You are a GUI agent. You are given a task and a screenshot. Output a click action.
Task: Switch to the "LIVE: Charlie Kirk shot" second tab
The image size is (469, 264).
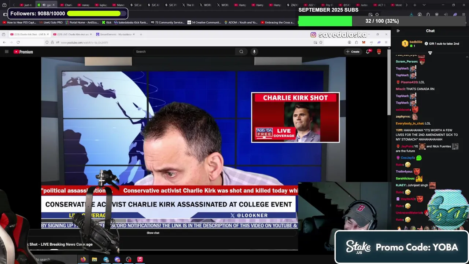pyautogui.click(x=72, y=34)
